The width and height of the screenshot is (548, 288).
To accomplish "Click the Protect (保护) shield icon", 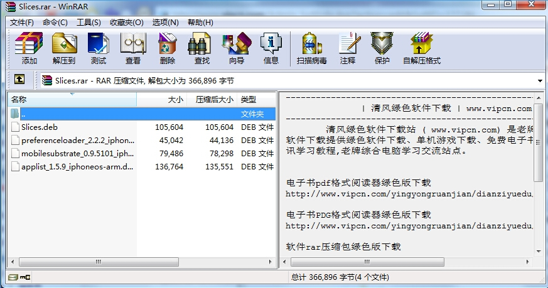I will [x=382, y=48].
